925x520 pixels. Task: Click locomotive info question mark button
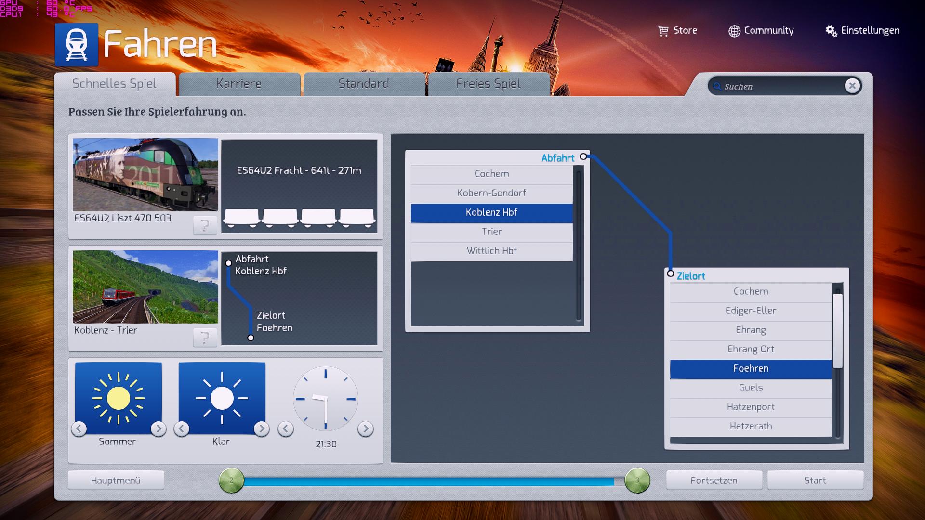click(x=205, y=225)
